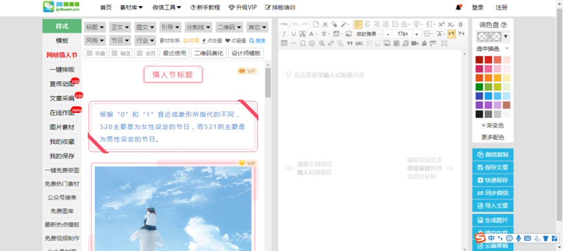Click the insert music note icon
The height and width of the screenshot is (251, 563).
(405, 43)
